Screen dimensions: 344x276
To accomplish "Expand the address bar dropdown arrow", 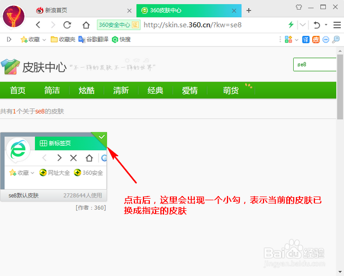I will [x=303, y=24].
